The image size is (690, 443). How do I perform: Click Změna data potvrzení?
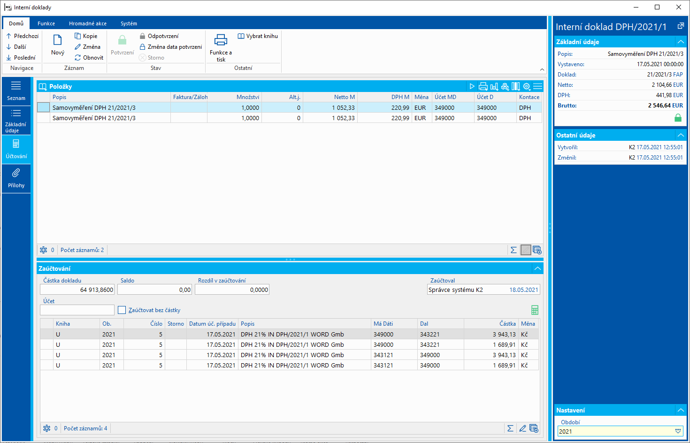click(171, 47)
